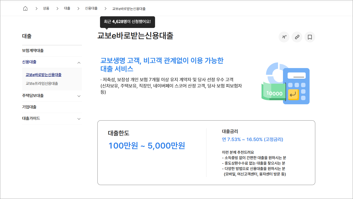Open 신용대출 from the breadcrumb

91,8
